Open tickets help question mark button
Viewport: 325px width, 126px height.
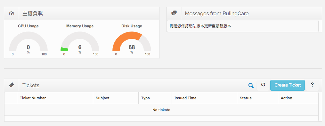[x=312, y=85]
